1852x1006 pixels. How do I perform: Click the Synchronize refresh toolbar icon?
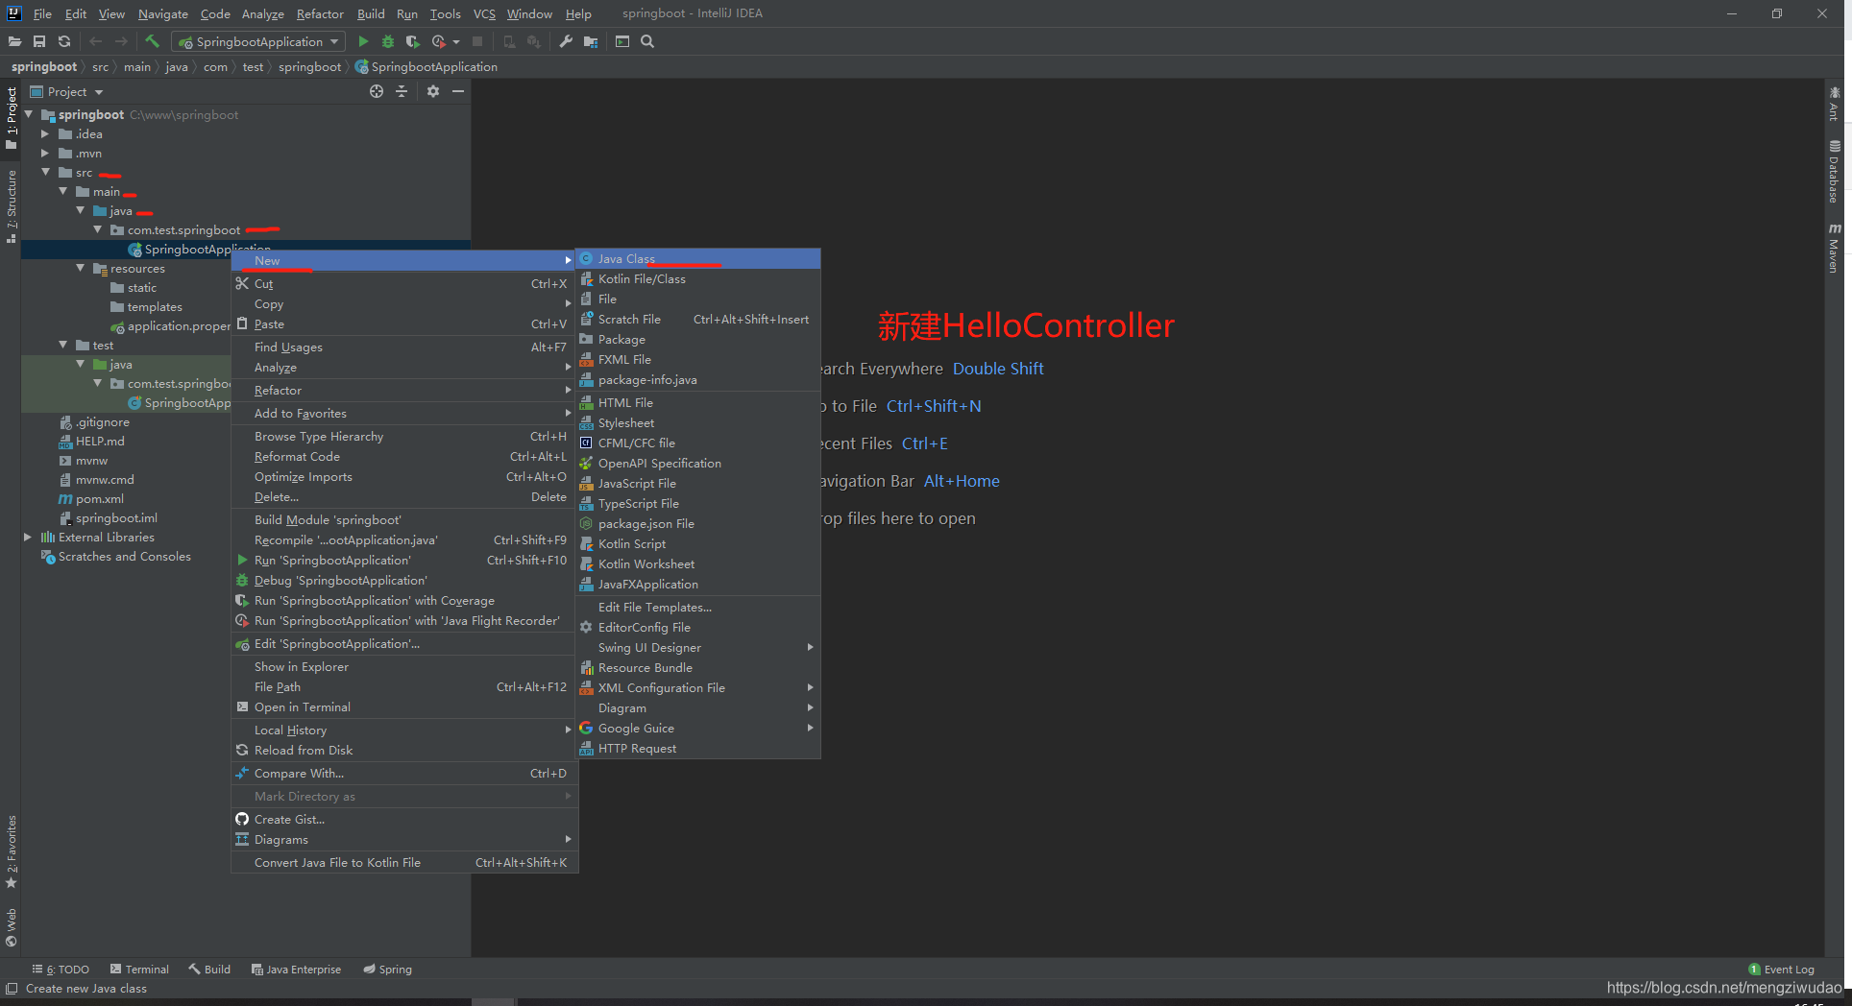click(x=64, y=41)
